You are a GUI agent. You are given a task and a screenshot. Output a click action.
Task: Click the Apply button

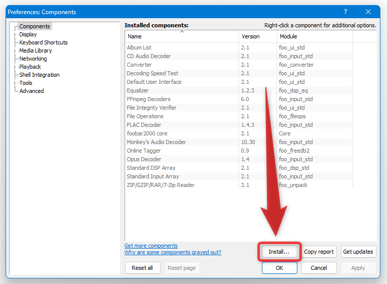(358, 268)
